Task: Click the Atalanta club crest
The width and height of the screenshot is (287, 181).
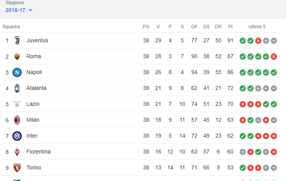Action: 17,88
